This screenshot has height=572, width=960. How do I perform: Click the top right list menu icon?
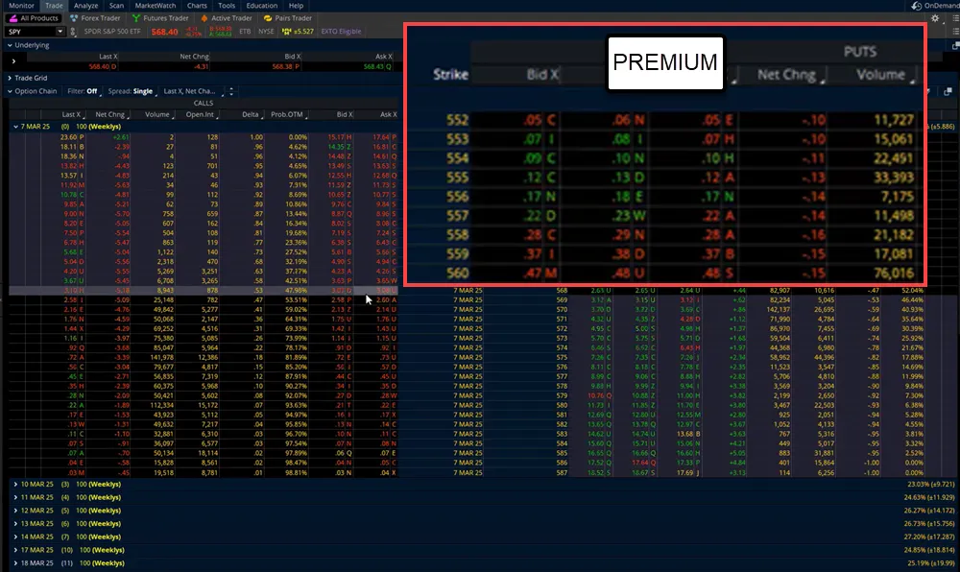click(x=956, y=18)
